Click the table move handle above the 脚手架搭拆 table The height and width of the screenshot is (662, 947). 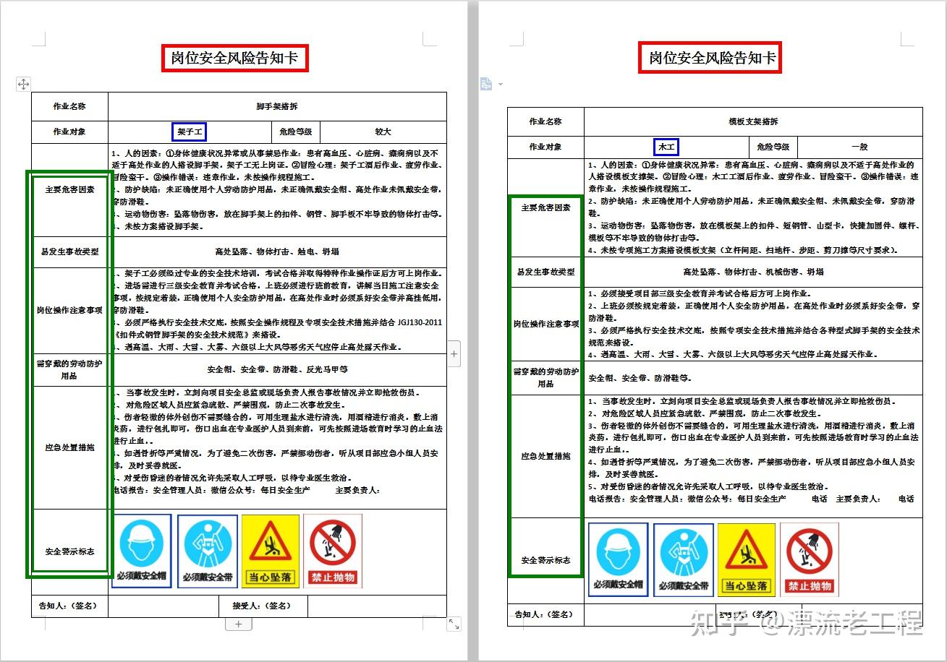coord(23,85)
